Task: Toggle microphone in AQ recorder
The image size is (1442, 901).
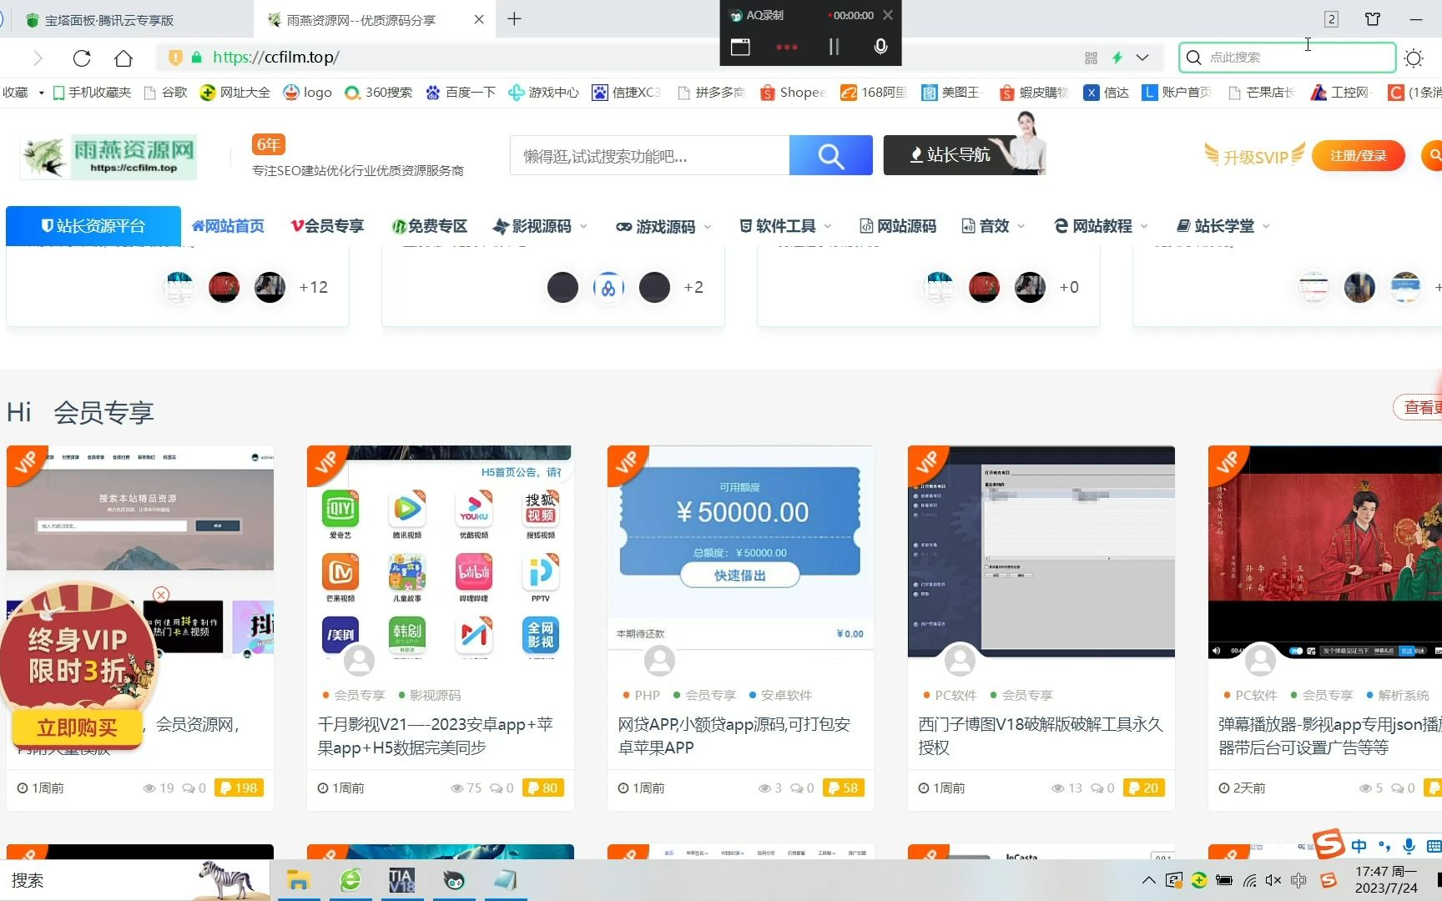Action: [880, 47]
